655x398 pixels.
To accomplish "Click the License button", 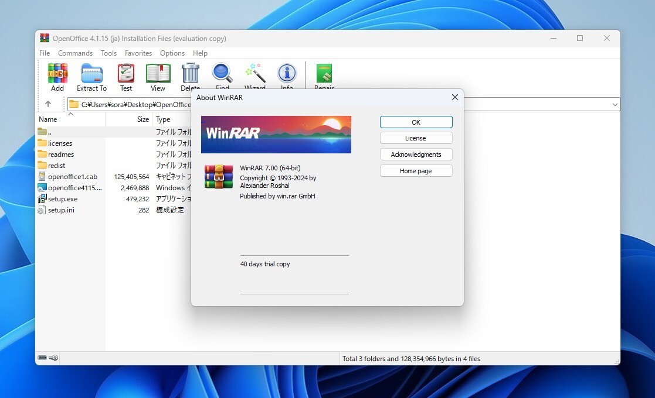I will [x=416, y=138].
